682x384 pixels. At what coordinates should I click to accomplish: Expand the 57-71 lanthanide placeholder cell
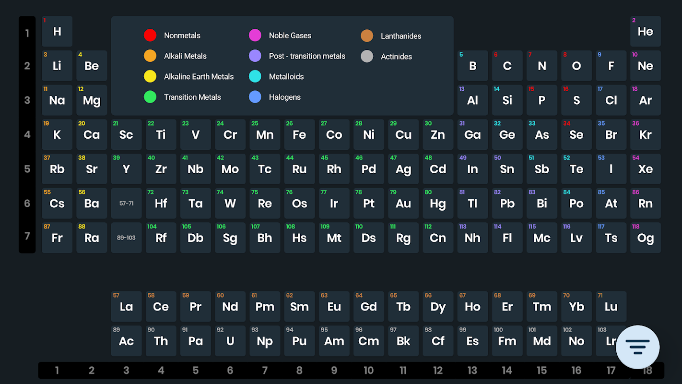pyautogui.click(x=126, y=204)
